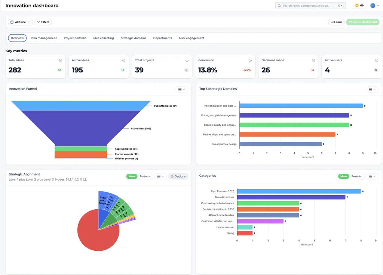The width and height of the screenshot is (383, 275).
Task: Click the user avatar in header
Action: [373, 6]
